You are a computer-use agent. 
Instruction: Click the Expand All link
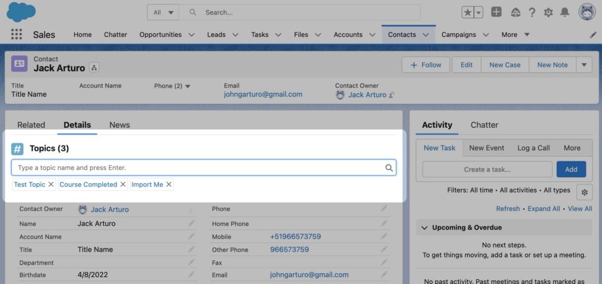pos(544,208)
